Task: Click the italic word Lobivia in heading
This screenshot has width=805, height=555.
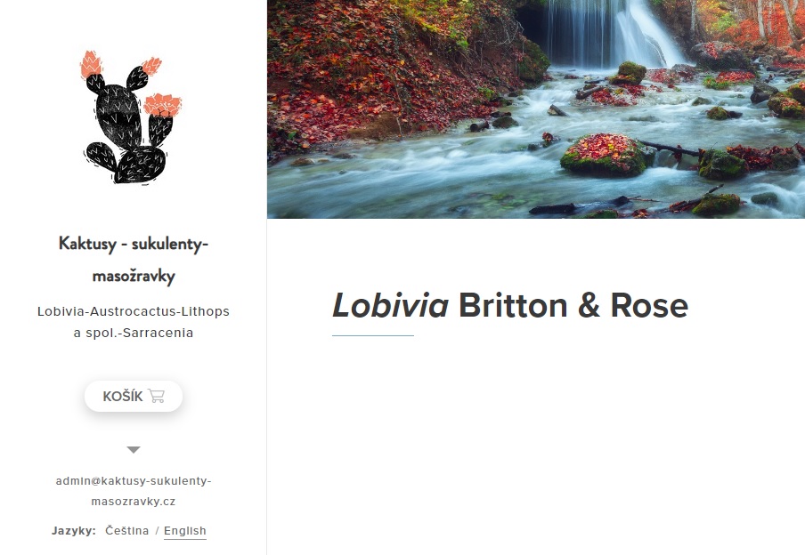Action: coord(390,306)
